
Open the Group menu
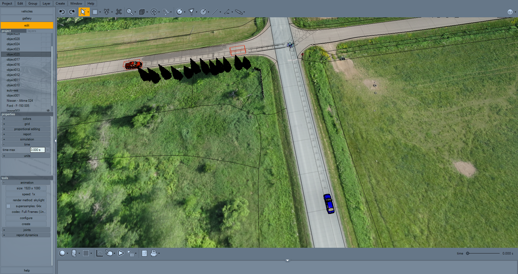point(33,4)
